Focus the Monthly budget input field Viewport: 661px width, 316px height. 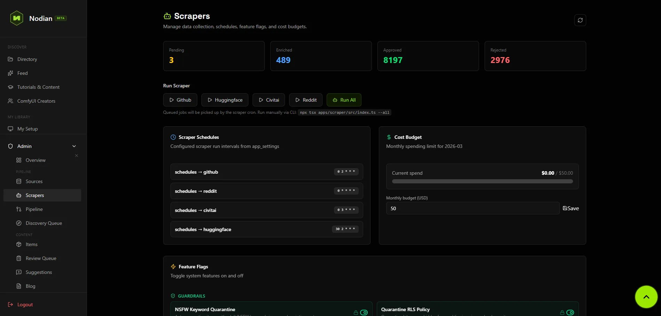click(473, 208)
